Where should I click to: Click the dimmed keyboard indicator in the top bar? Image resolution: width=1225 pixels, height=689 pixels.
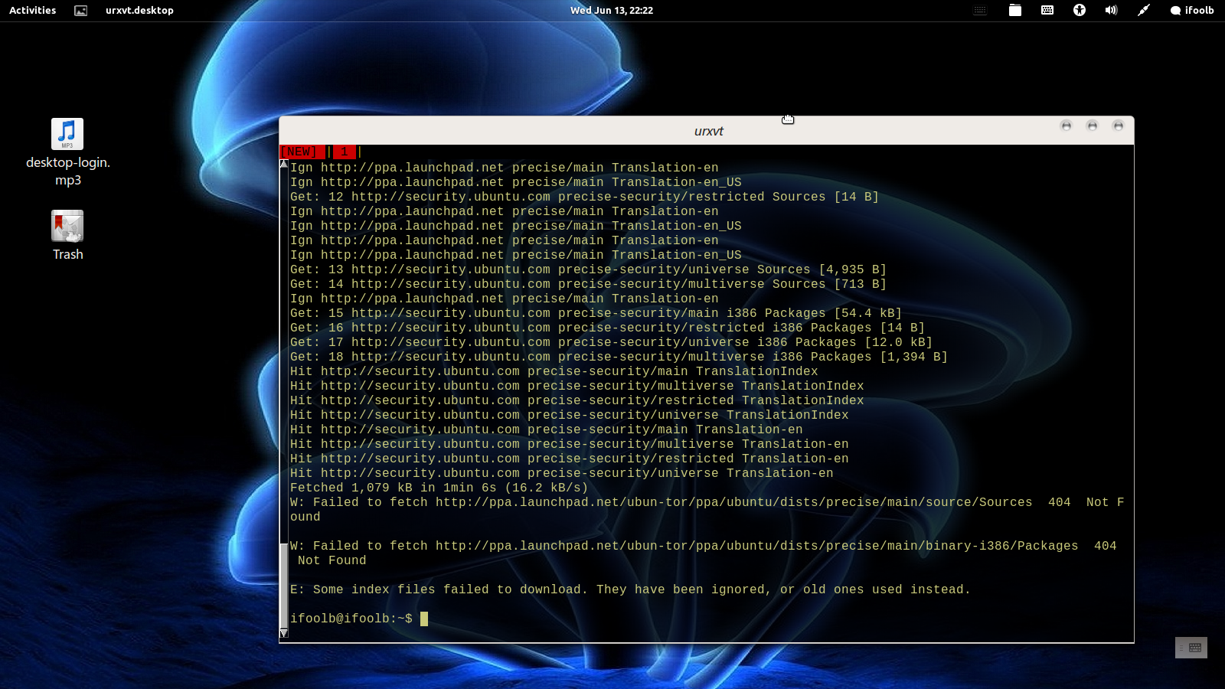click(x=980, y=10)
